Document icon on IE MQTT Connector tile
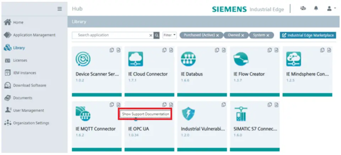This screenshot has height=155, width=341. pos(118,105)
